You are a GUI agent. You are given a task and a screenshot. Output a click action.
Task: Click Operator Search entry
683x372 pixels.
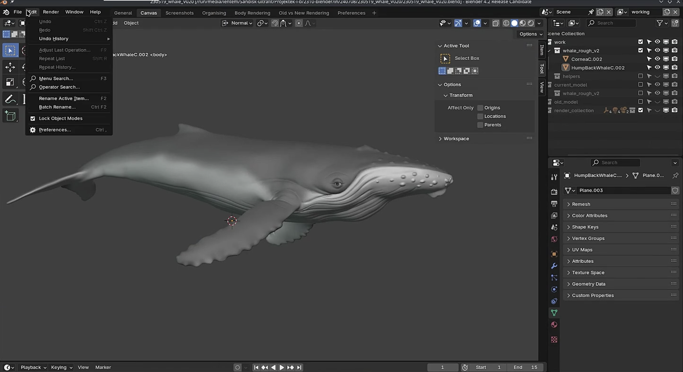coord(69,87)
